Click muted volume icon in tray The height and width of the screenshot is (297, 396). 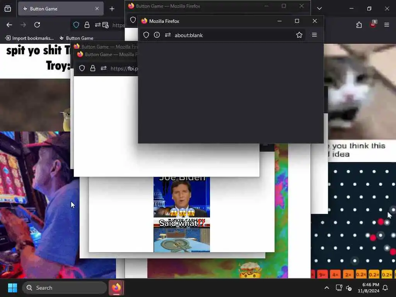pyautogui.click(x=349, y=288)
